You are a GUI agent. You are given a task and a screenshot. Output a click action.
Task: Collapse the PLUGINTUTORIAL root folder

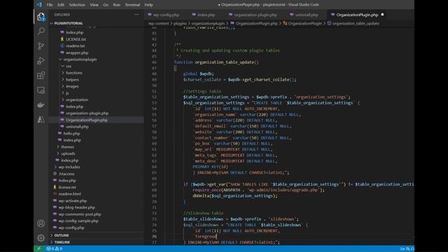click(69, 23)
